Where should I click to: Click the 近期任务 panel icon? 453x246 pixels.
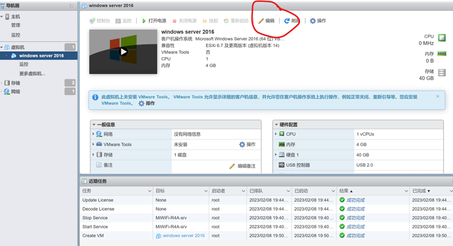(84, 181)
